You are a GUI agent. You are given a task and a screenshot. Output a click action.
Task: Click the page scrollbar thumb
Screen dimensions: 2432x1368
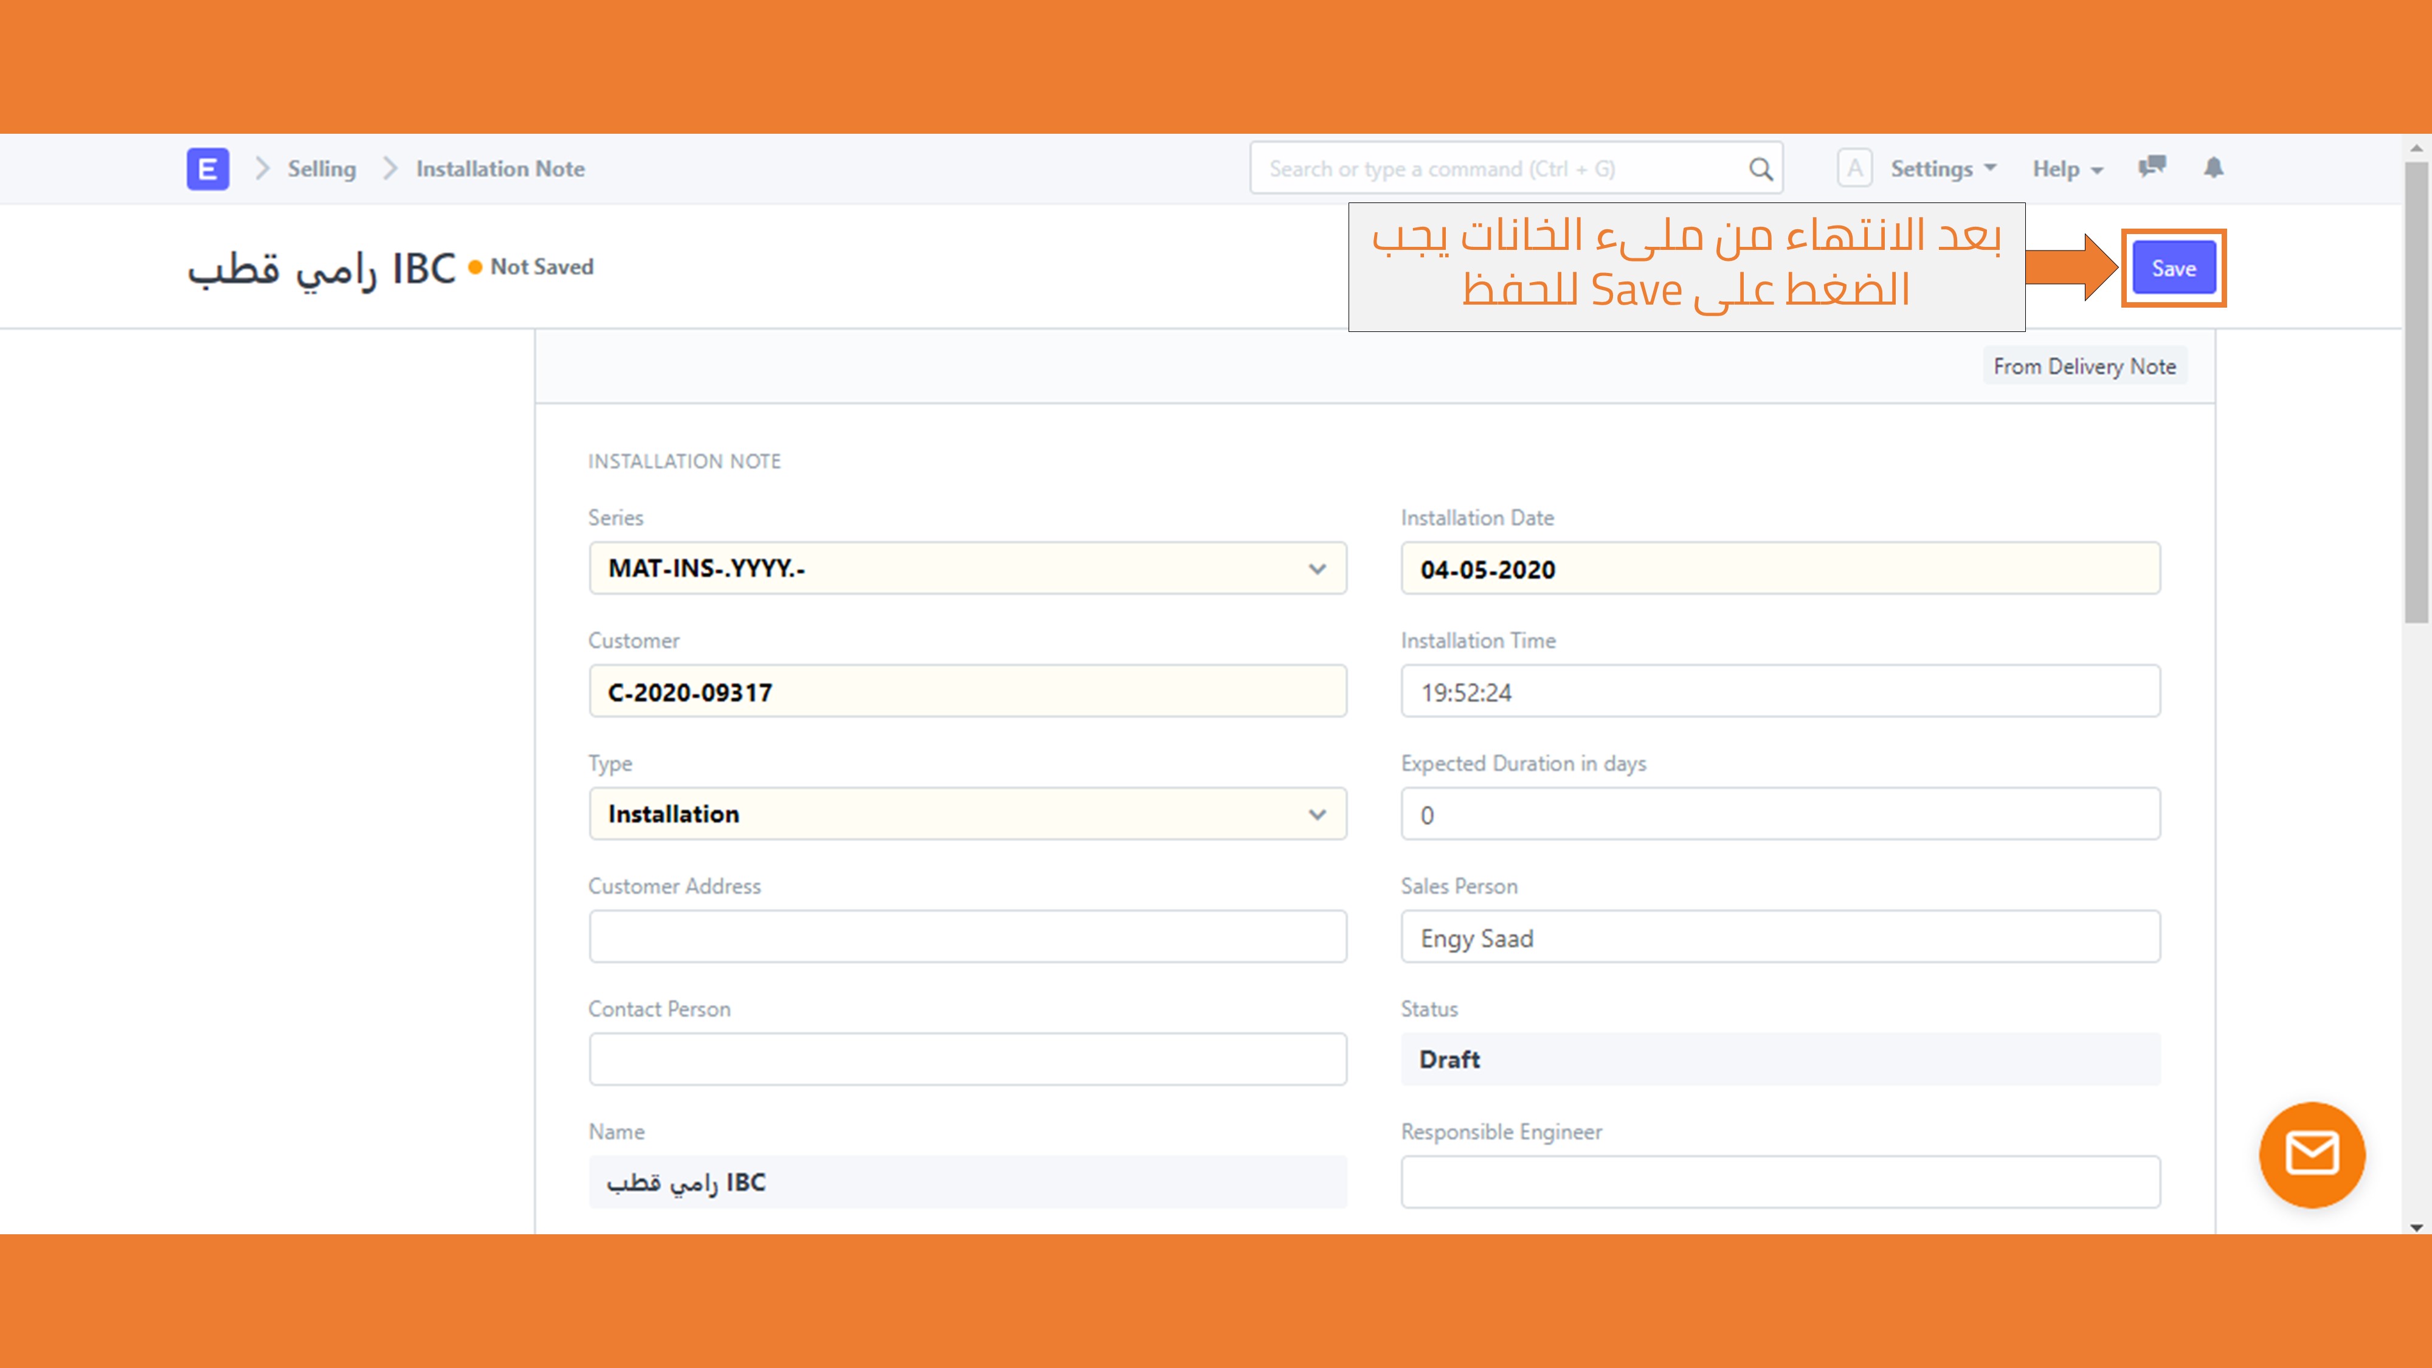click(x=2416, y=392)
